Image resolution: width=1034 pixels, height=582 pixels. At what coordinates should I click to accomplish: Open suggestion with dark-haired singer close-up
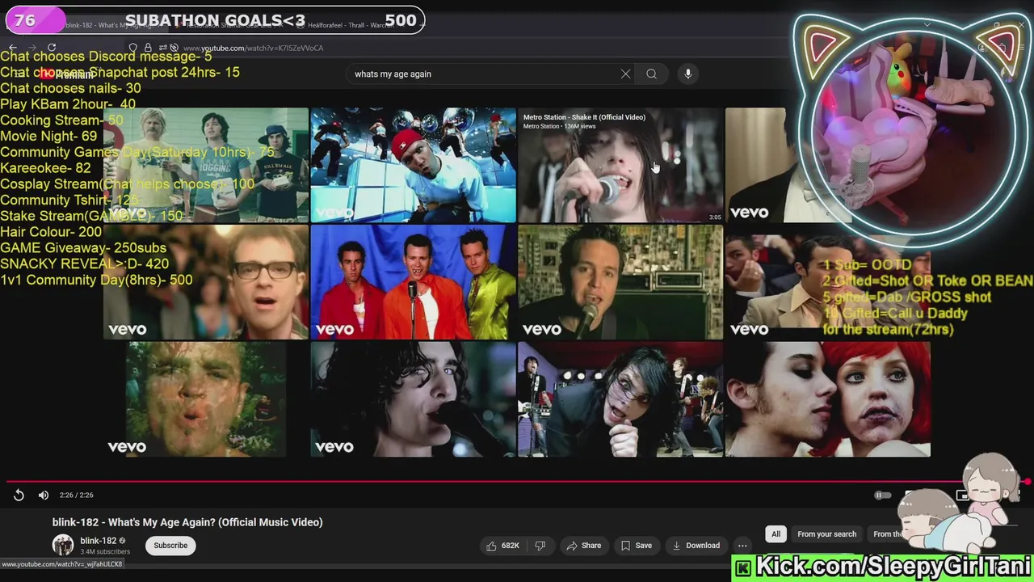[x=413, y=399]
